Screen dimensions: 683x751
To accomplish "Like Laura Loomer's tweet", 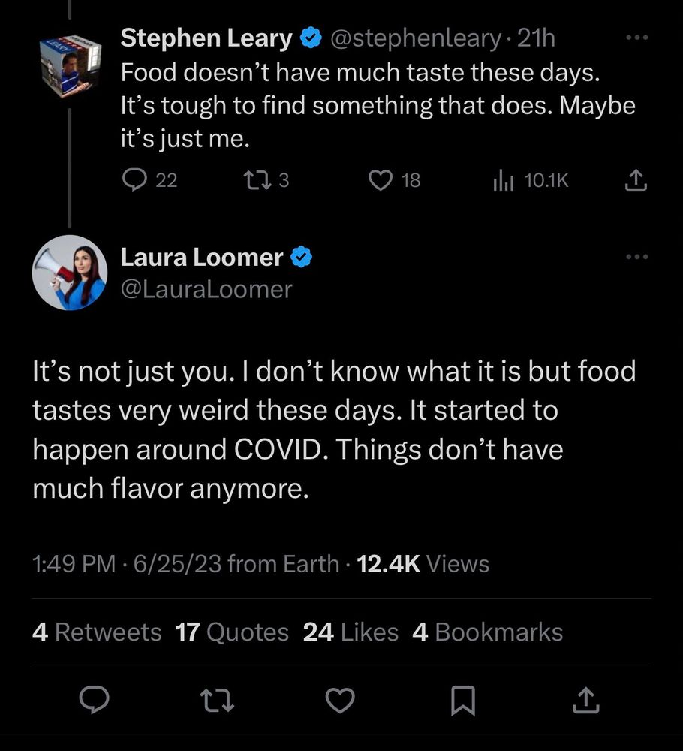I will pos(340,700).
